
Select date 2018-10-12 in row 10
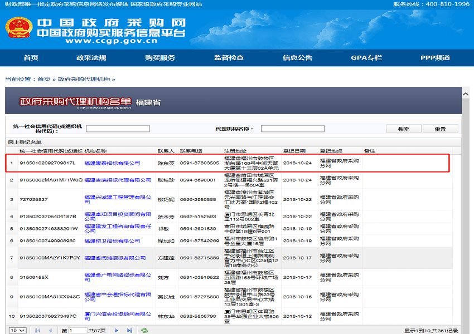coord(297,316)
